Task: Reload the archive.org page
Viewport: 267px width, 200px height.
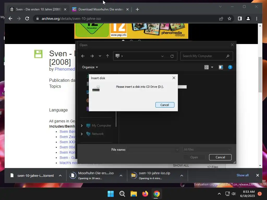Action: coord(27,18)
